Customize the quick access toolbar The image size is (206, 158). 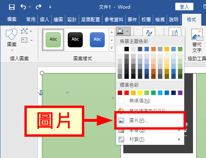point(50,7)
